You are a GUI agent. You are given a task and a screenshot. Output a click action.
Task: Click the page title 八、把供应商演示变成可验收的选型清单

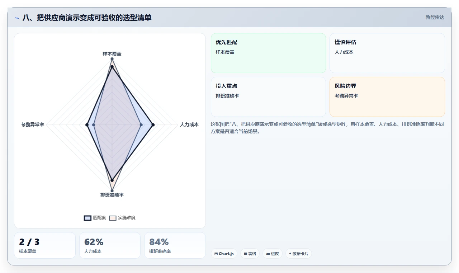[x=87, y=18]
